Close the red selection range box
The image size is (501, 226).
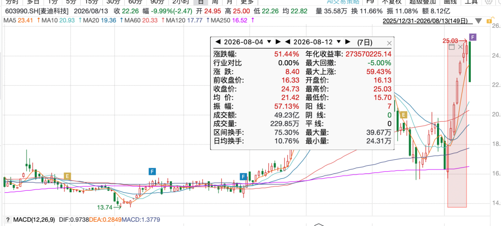[x=461, y=47]
